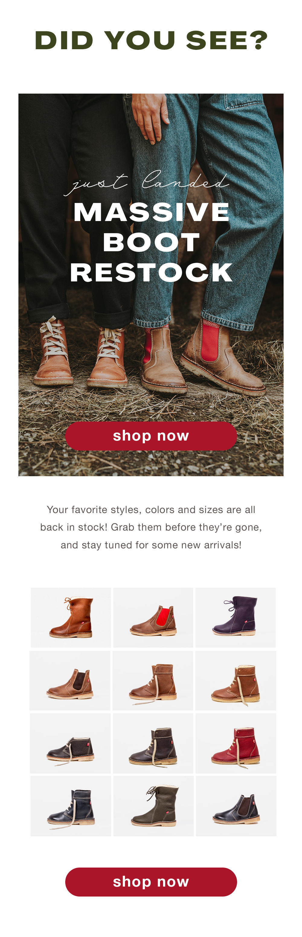Select the dark brown high lace-up boot
This screenshot has height=937, width=302.
point(153,743)
